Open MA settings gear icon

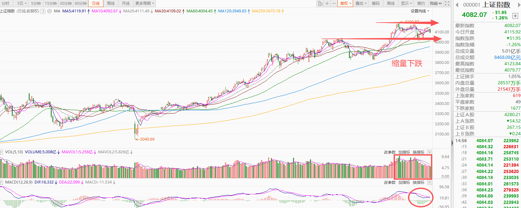(49, 11)
